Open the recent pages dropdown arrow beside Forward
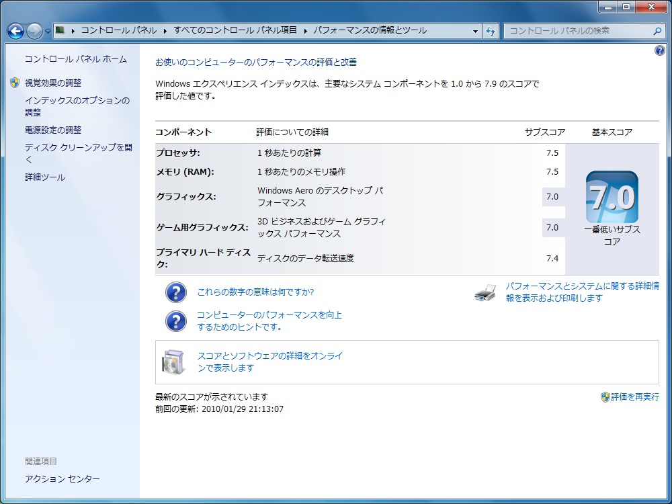This screenshot has width=672, height=504. [x=48, y=32]
